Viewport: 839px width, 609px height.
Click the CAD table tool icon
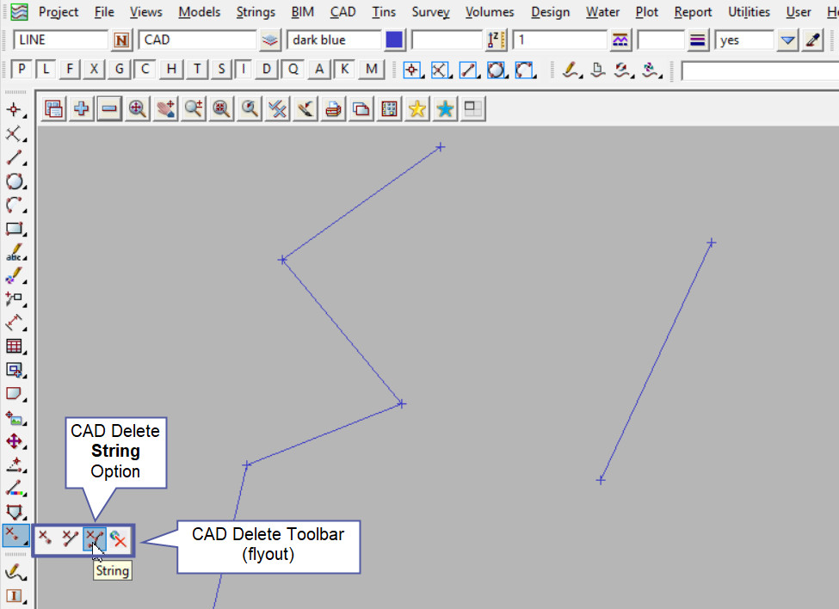(15, 346)
